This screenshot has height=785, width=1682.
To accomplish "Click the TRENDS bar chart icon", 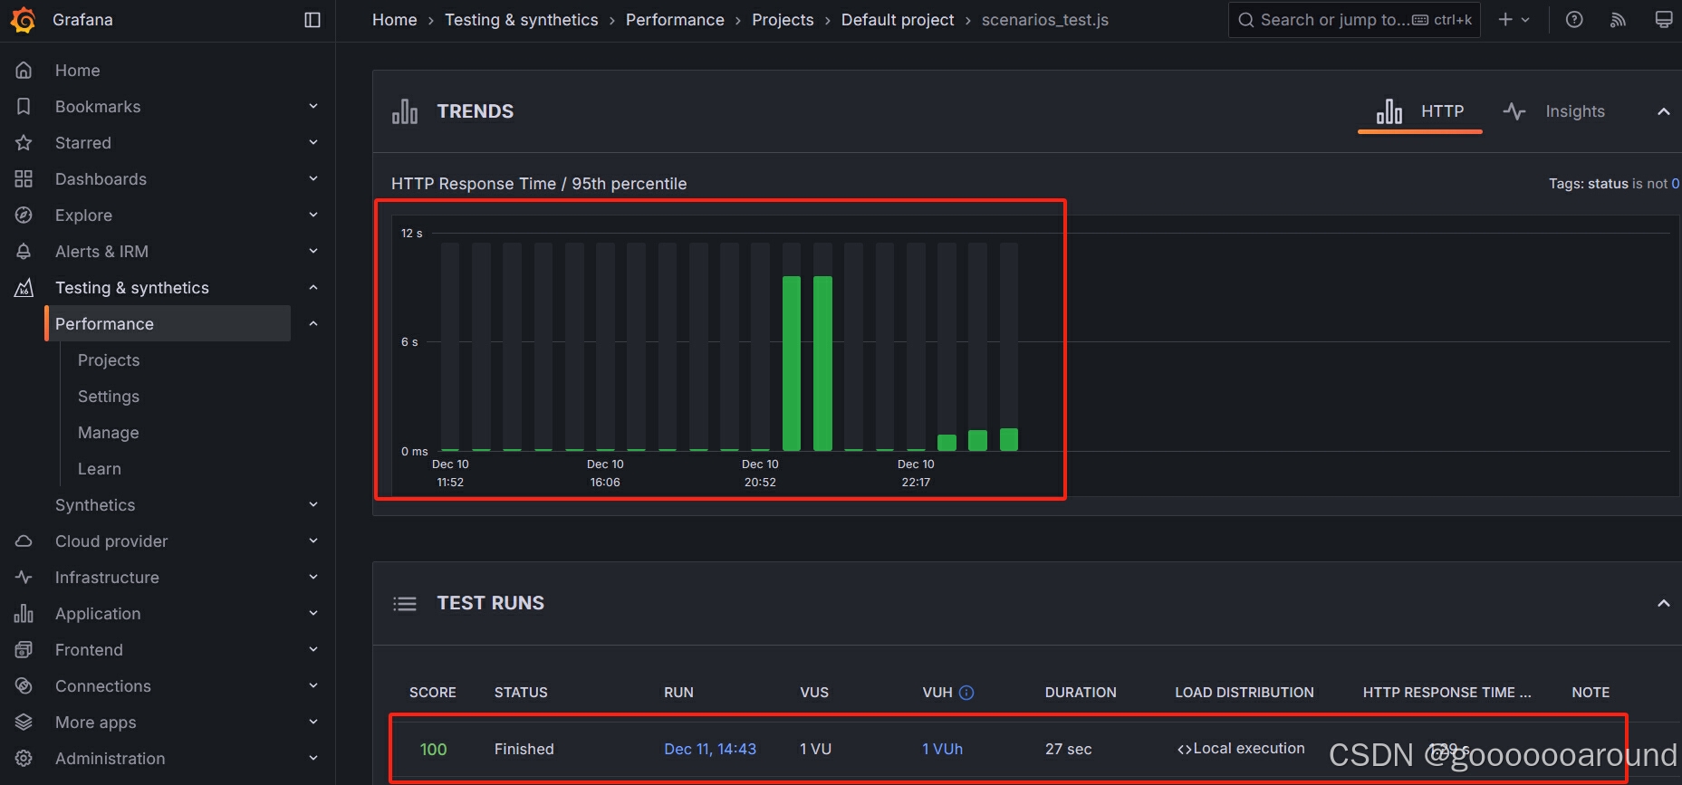I will pyautogui.click(x=405, y=111).
